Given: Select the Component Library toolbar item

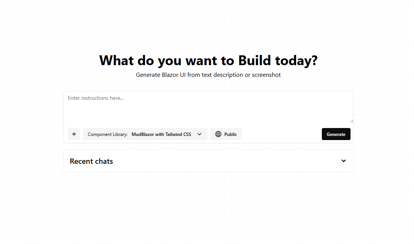Looking at the screenshot, I should pyautogui.click(x=145, y=134).
